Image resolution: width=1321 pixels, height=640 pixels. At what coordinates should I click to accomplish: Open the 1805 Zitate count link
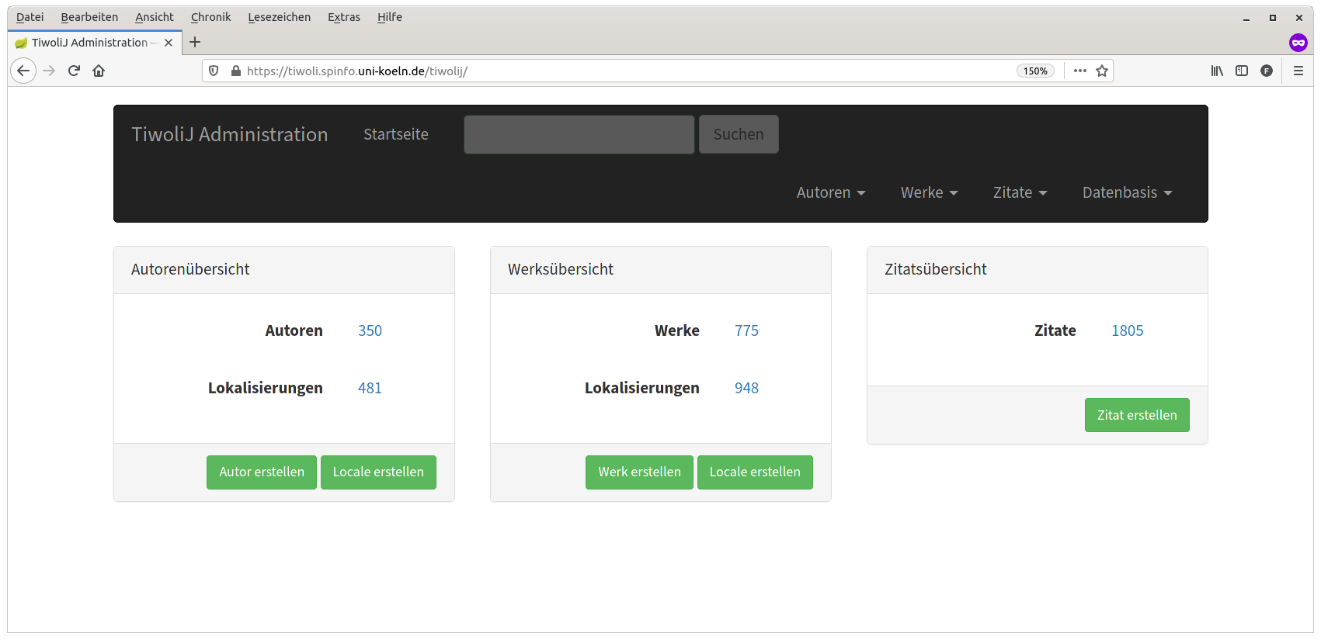point(1127,330)
